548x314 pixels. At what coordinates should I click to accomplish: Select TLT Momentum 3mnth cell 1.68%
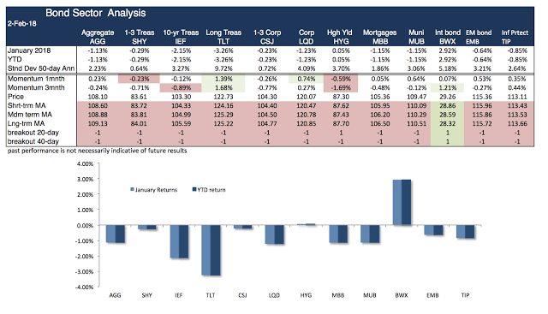pyautogui.click(x=223, y=88)
